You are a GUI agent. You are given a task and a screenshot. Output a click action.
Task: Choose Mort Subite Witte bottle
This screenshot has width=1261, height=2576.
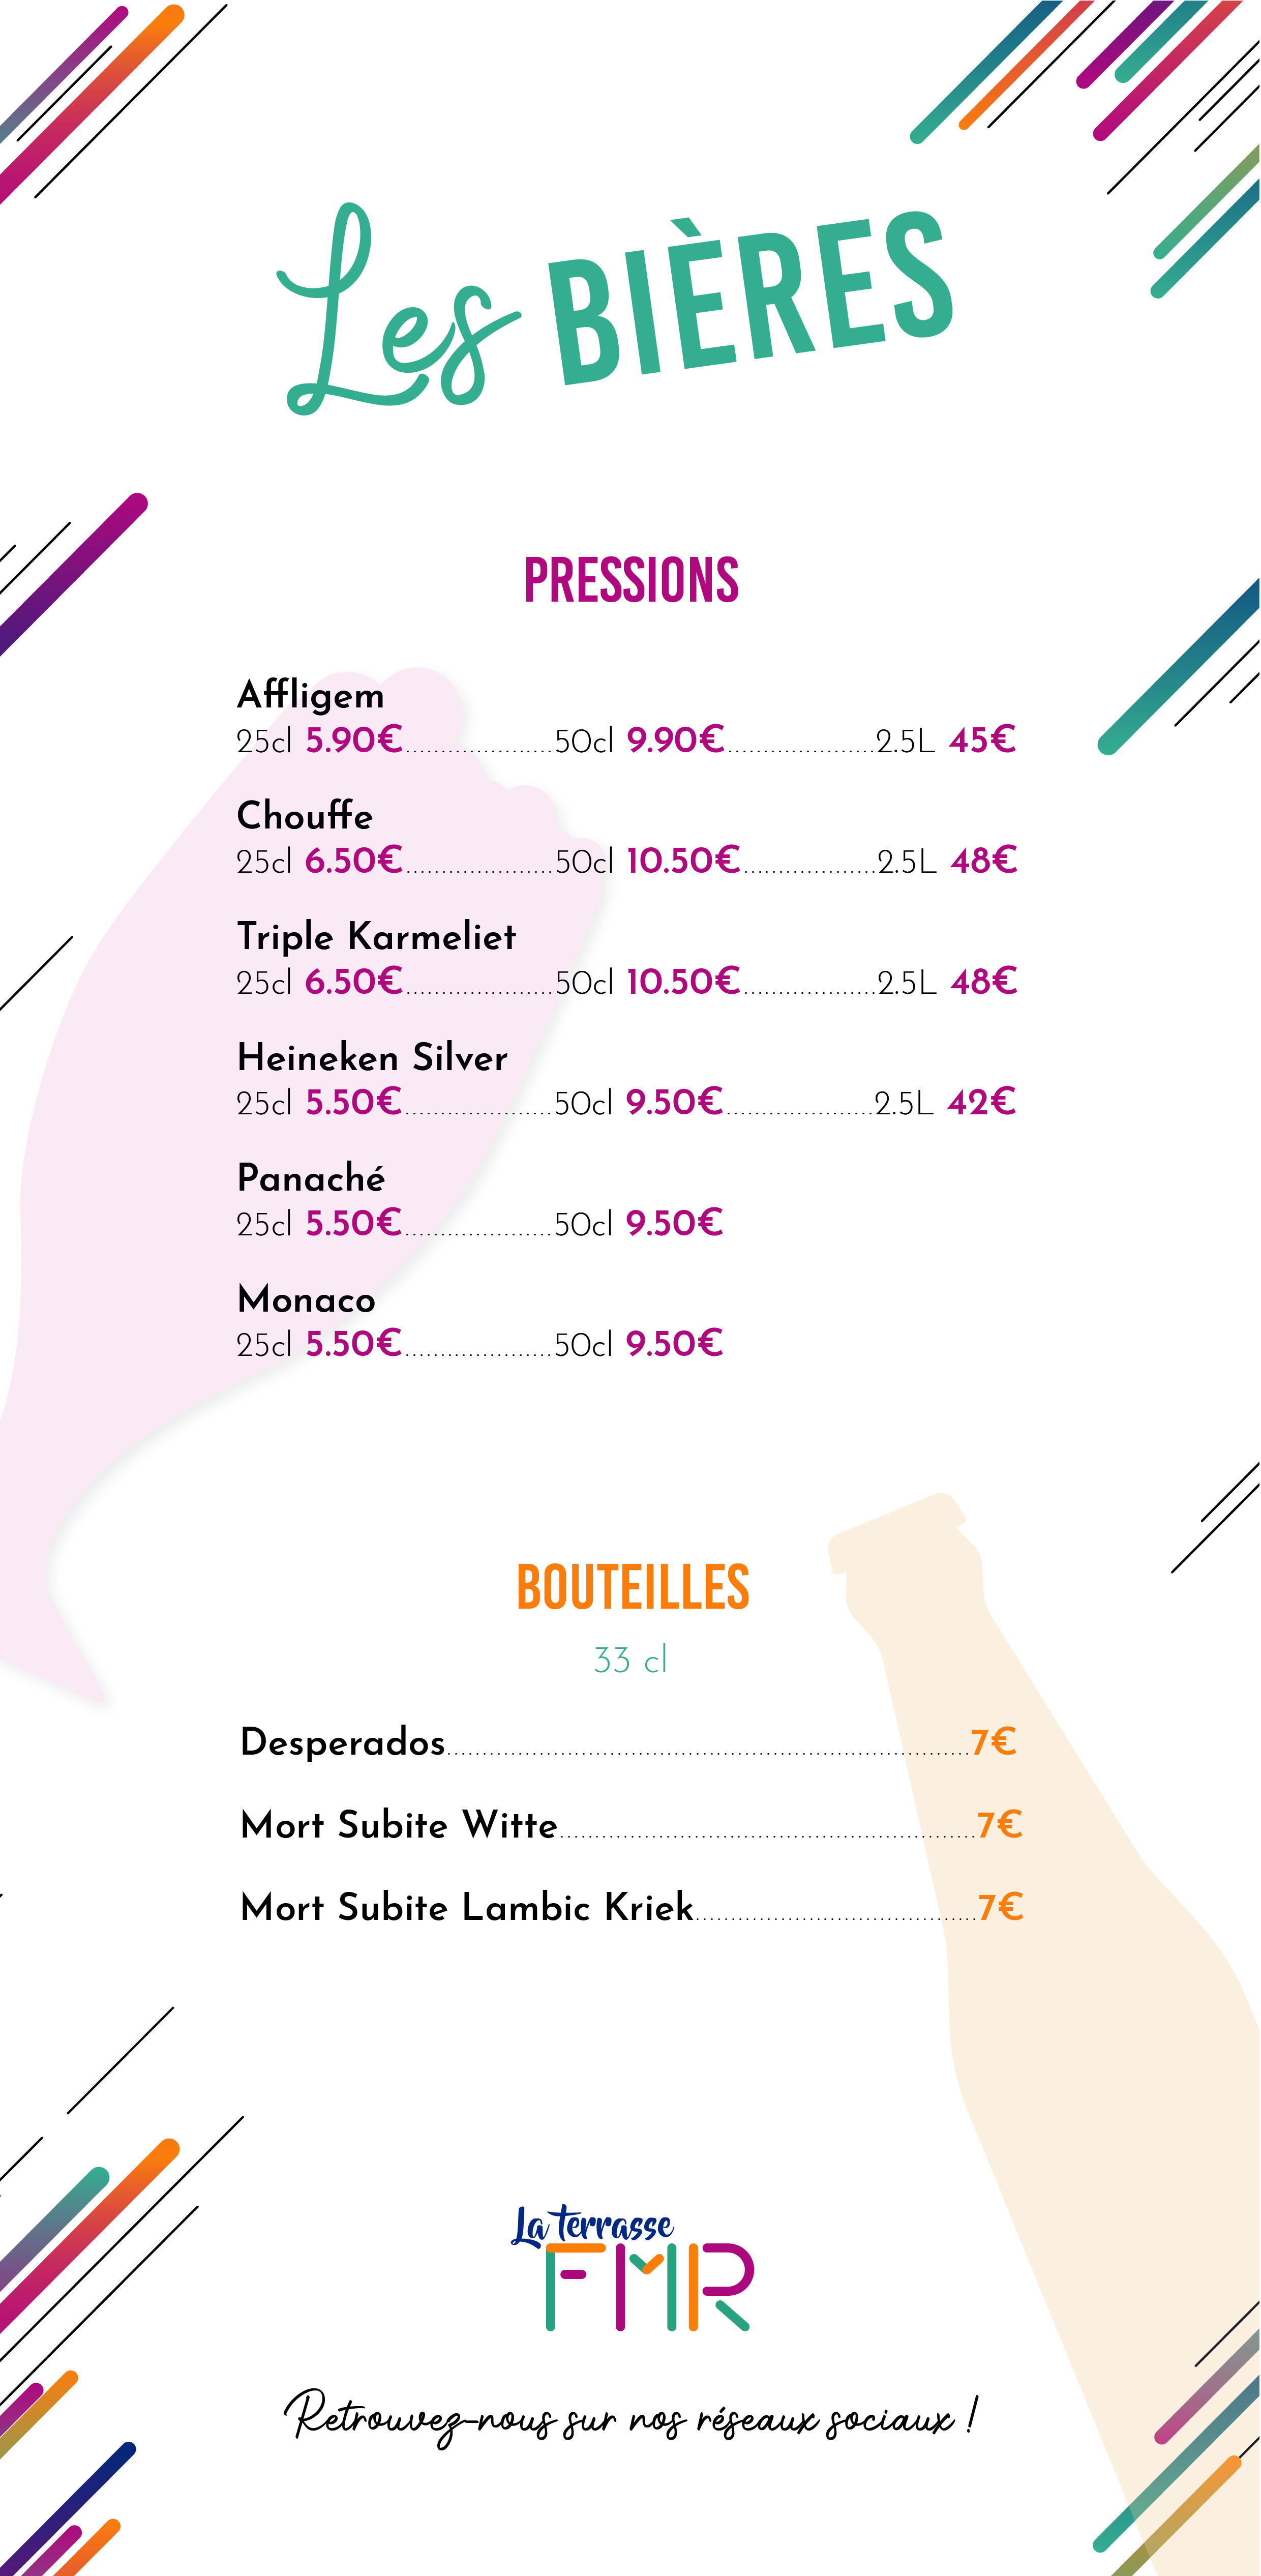[x=632, y=1825]
